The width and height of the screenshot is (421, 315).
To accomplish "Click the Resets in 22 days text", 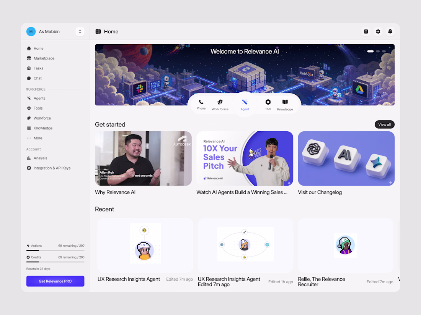I will tap(38, 269).
